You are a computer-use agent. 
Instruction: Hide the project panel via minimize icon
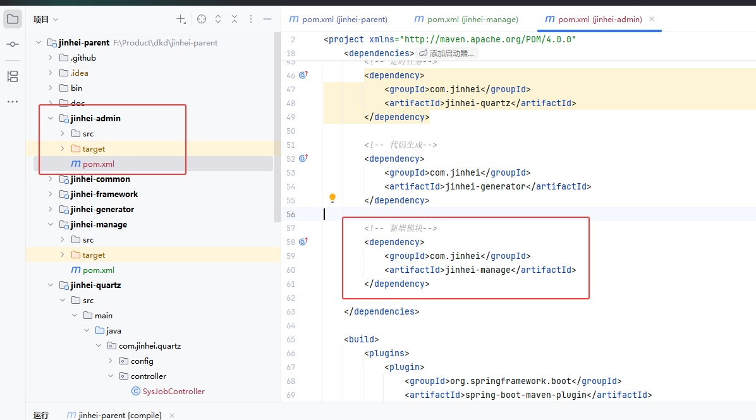[x=267, y=20]
